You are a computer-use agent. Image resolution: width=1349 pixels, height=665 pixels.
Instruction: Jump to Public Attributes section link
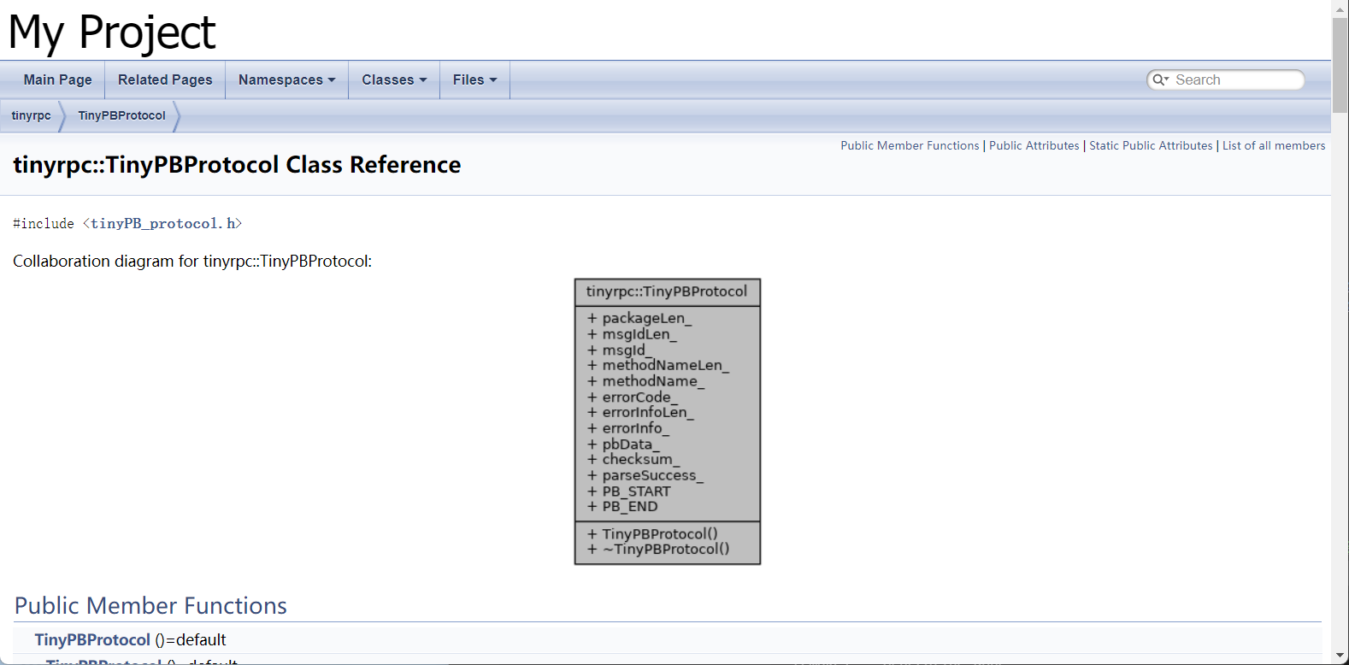pos(1034,145)
